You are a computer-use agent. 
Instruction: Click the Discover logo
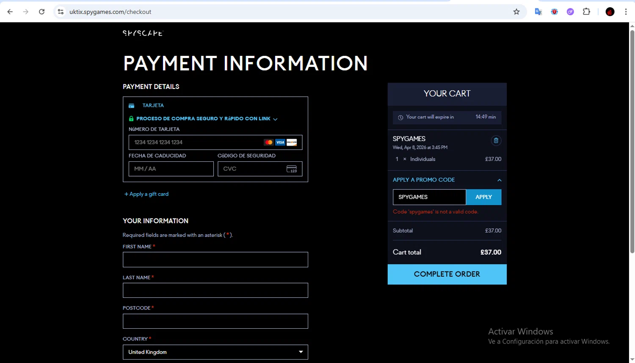pyautogui.click(x=292, y=142)
